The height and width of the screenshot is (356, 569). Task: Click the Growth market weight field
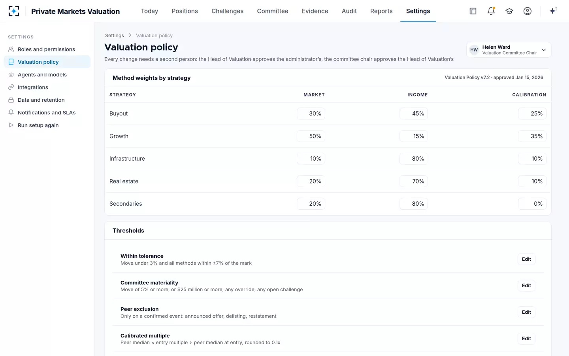click(x=311, y=136)
